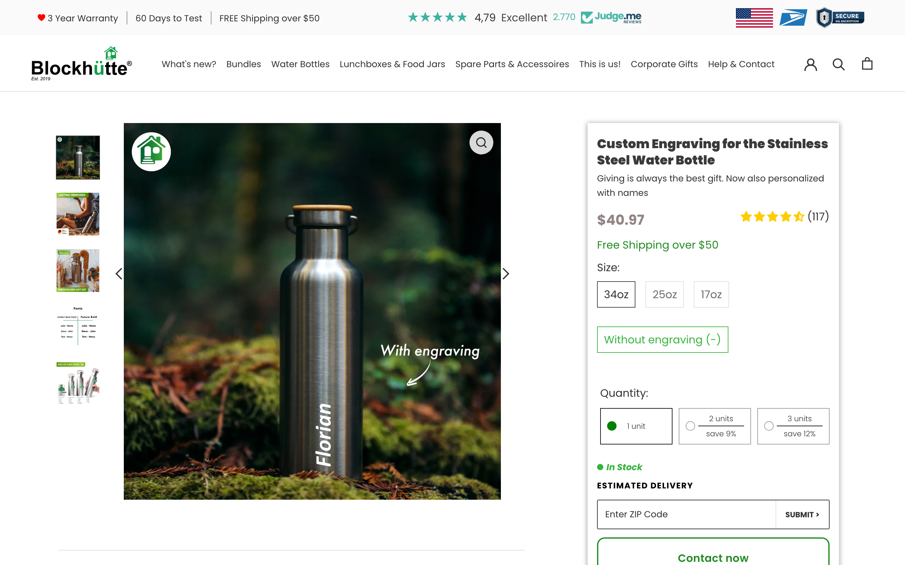Click the yellow product star rating
This screenshot has height=565, width=905.
[x=772, y=216]
